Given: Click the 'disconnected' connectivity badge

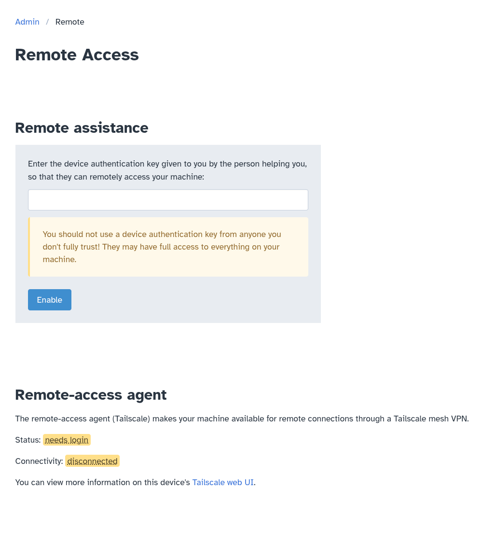Looking at the screenshot, I should [x=92, y=461].
